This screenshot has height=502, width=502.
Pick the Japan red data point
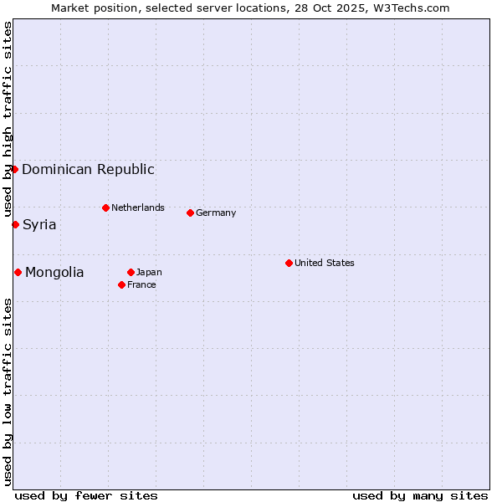(x=131, y=272)
